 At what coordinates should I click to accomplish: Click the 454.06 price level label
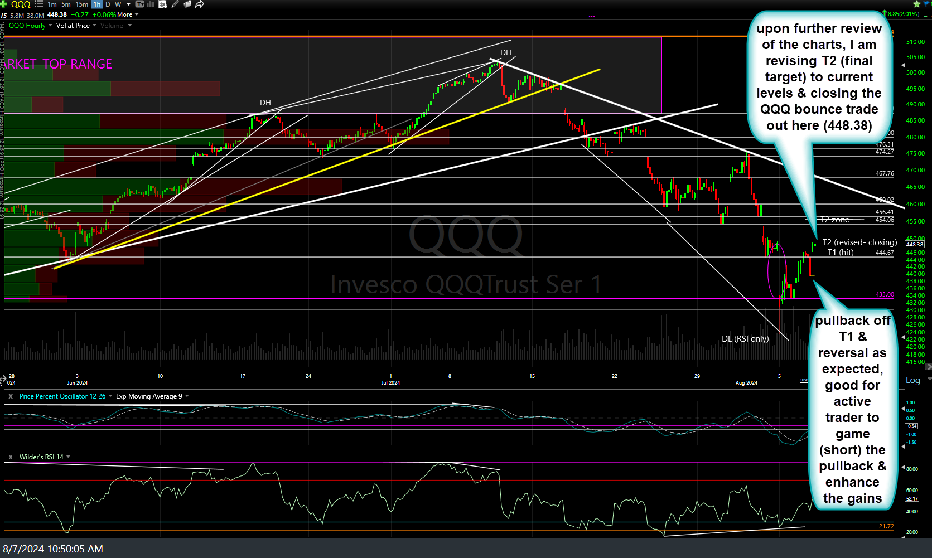click(x=885, y=220)
